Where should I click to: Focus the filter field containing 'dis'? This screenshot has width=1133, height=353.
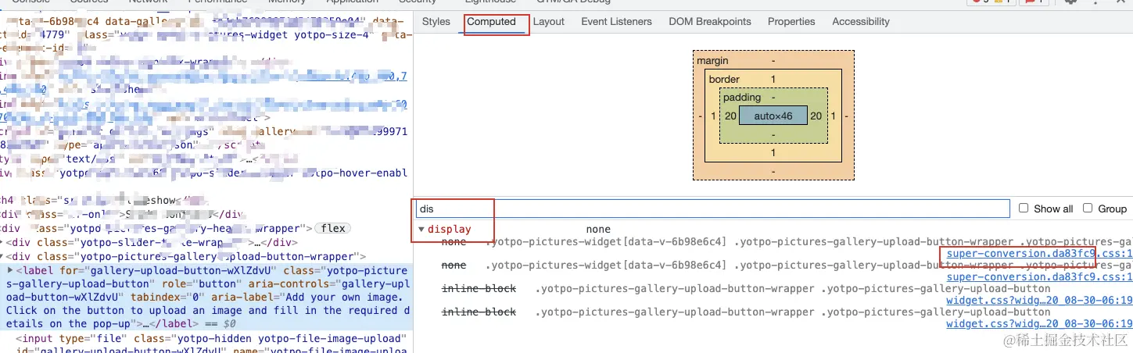tap(712, 209)
